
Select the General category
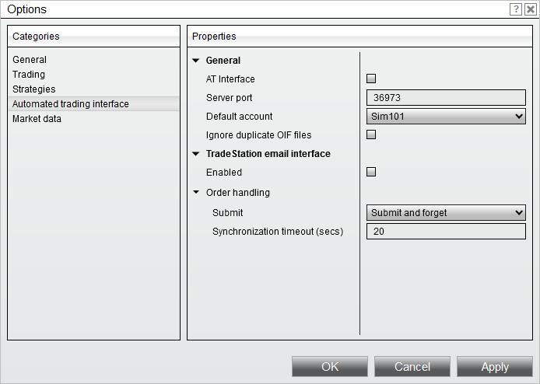(30, 60)
